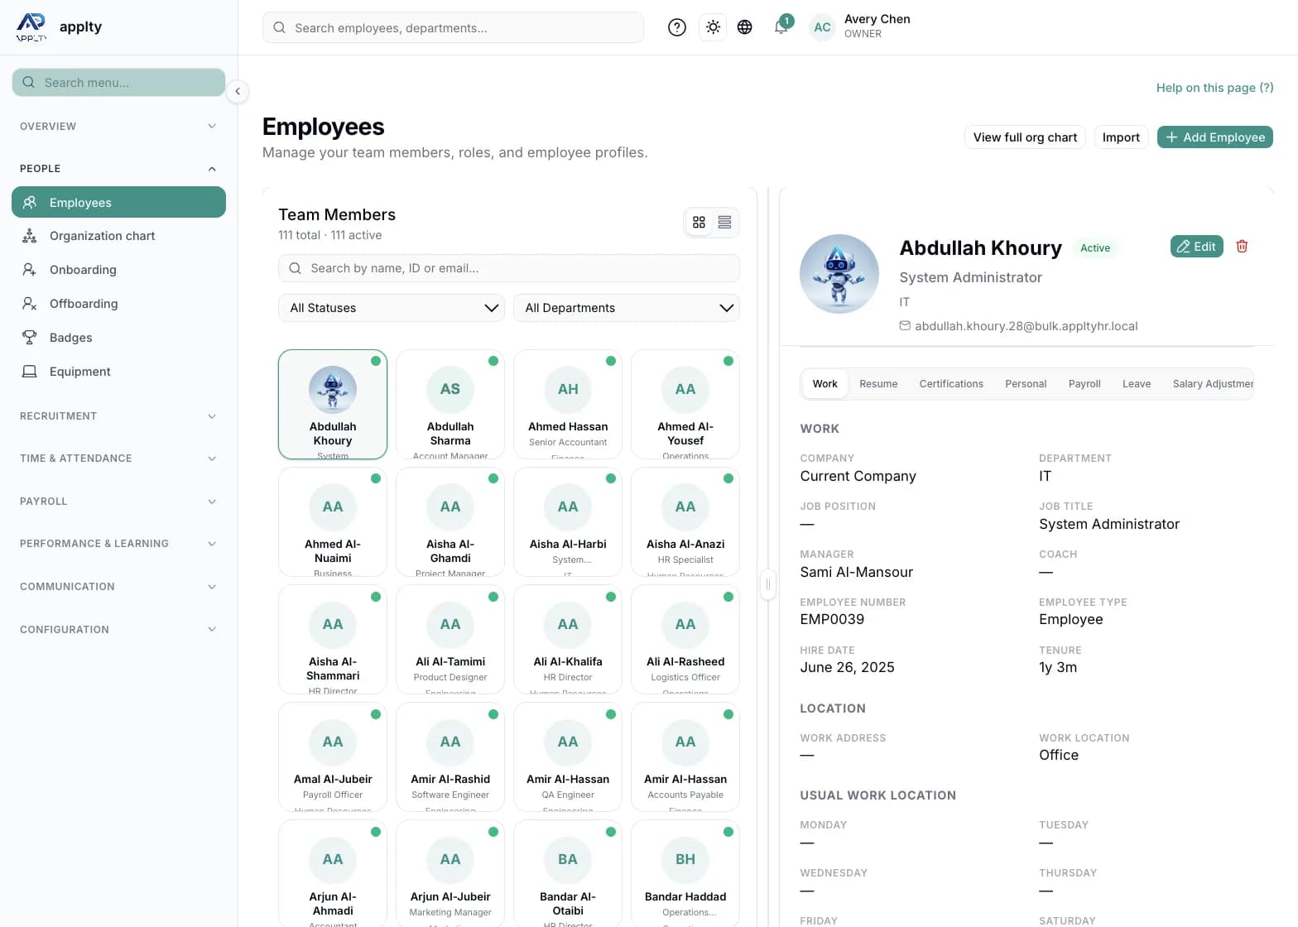1298x927 pixels.
Task: Collapse the sidebar with the chevron button
Action: (238, 91)
